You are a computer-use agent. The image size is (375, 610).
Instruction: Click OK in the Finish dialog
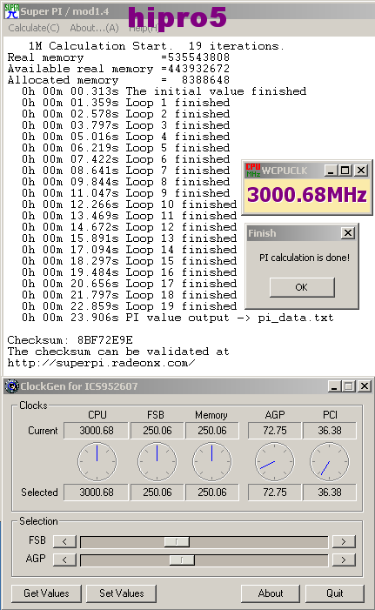click(x=302, y=287)
